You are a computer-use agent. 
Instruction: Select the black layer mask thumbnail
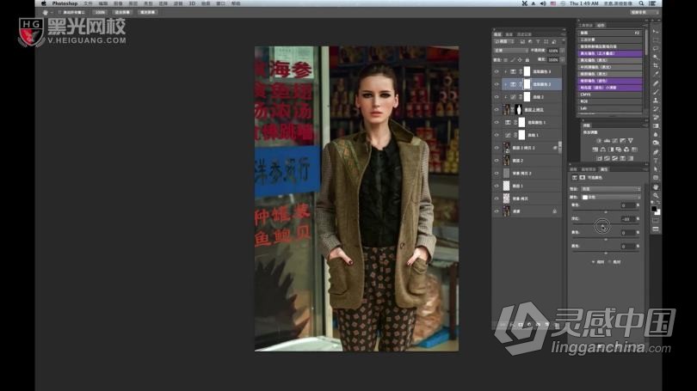pos(518,110)
